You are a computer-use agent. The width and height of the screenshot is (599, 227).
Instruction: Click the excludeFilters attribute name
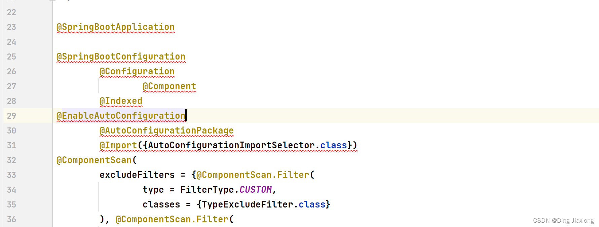tap(137, 175)
